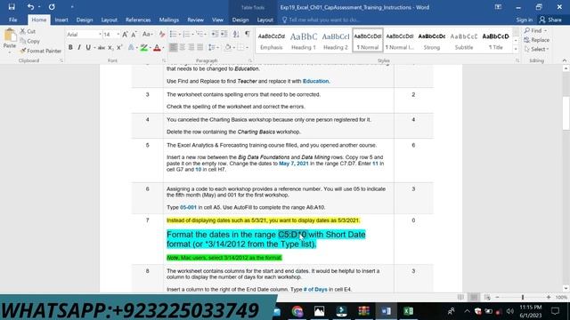
Task: Apply the Heading 1 style
Action: pos(303,41)
